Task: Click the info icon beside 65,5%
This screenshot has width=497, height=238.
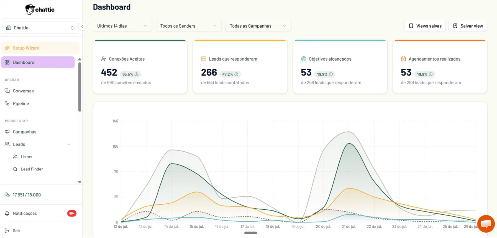Action: click(x=137, y=74)
